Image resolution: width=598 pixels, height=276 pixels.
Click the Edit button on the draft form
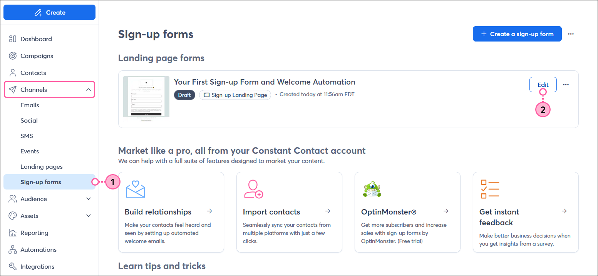tap(543, 85)
